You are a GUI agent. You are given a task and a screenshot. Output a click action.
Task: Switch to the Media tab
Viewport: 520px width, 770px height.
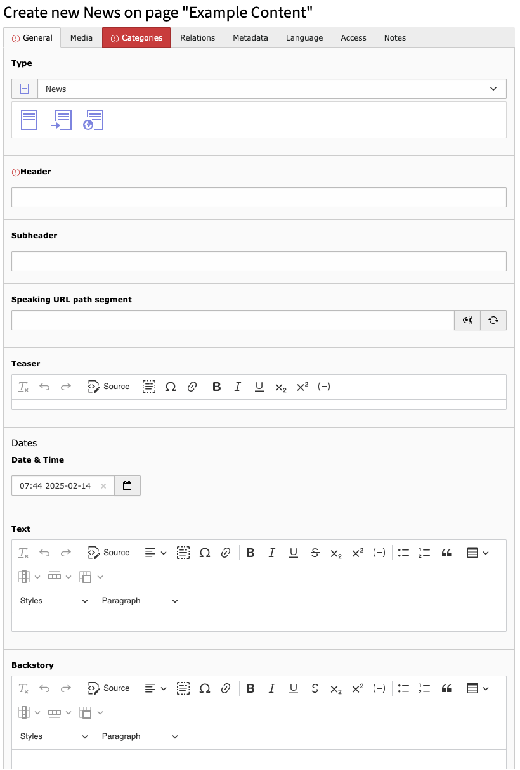(x=81, y=37)
